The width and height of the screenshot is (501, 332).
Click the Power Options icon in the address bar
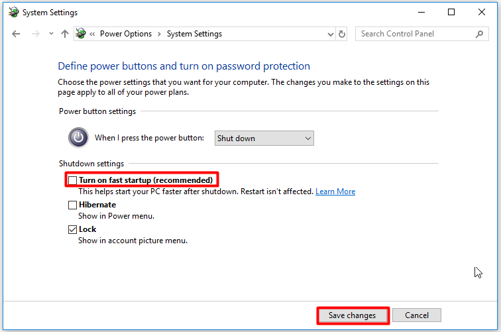click(81, 34)
